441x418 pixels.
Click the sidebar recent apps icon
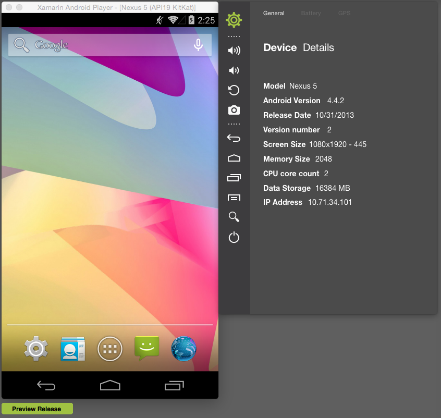coord(234,178)
